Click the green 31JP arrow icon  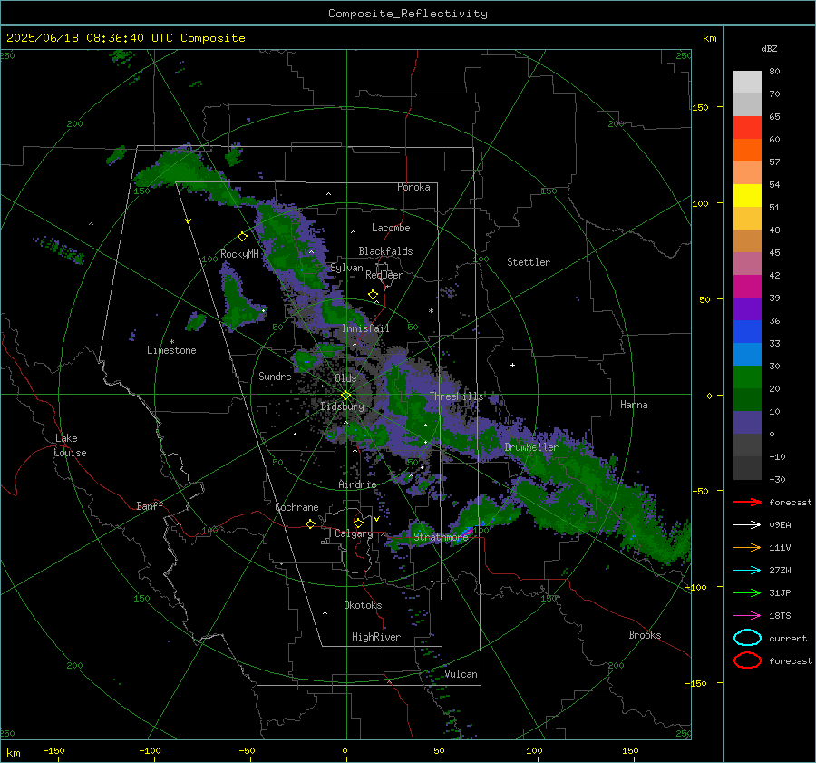coord(747,592)
